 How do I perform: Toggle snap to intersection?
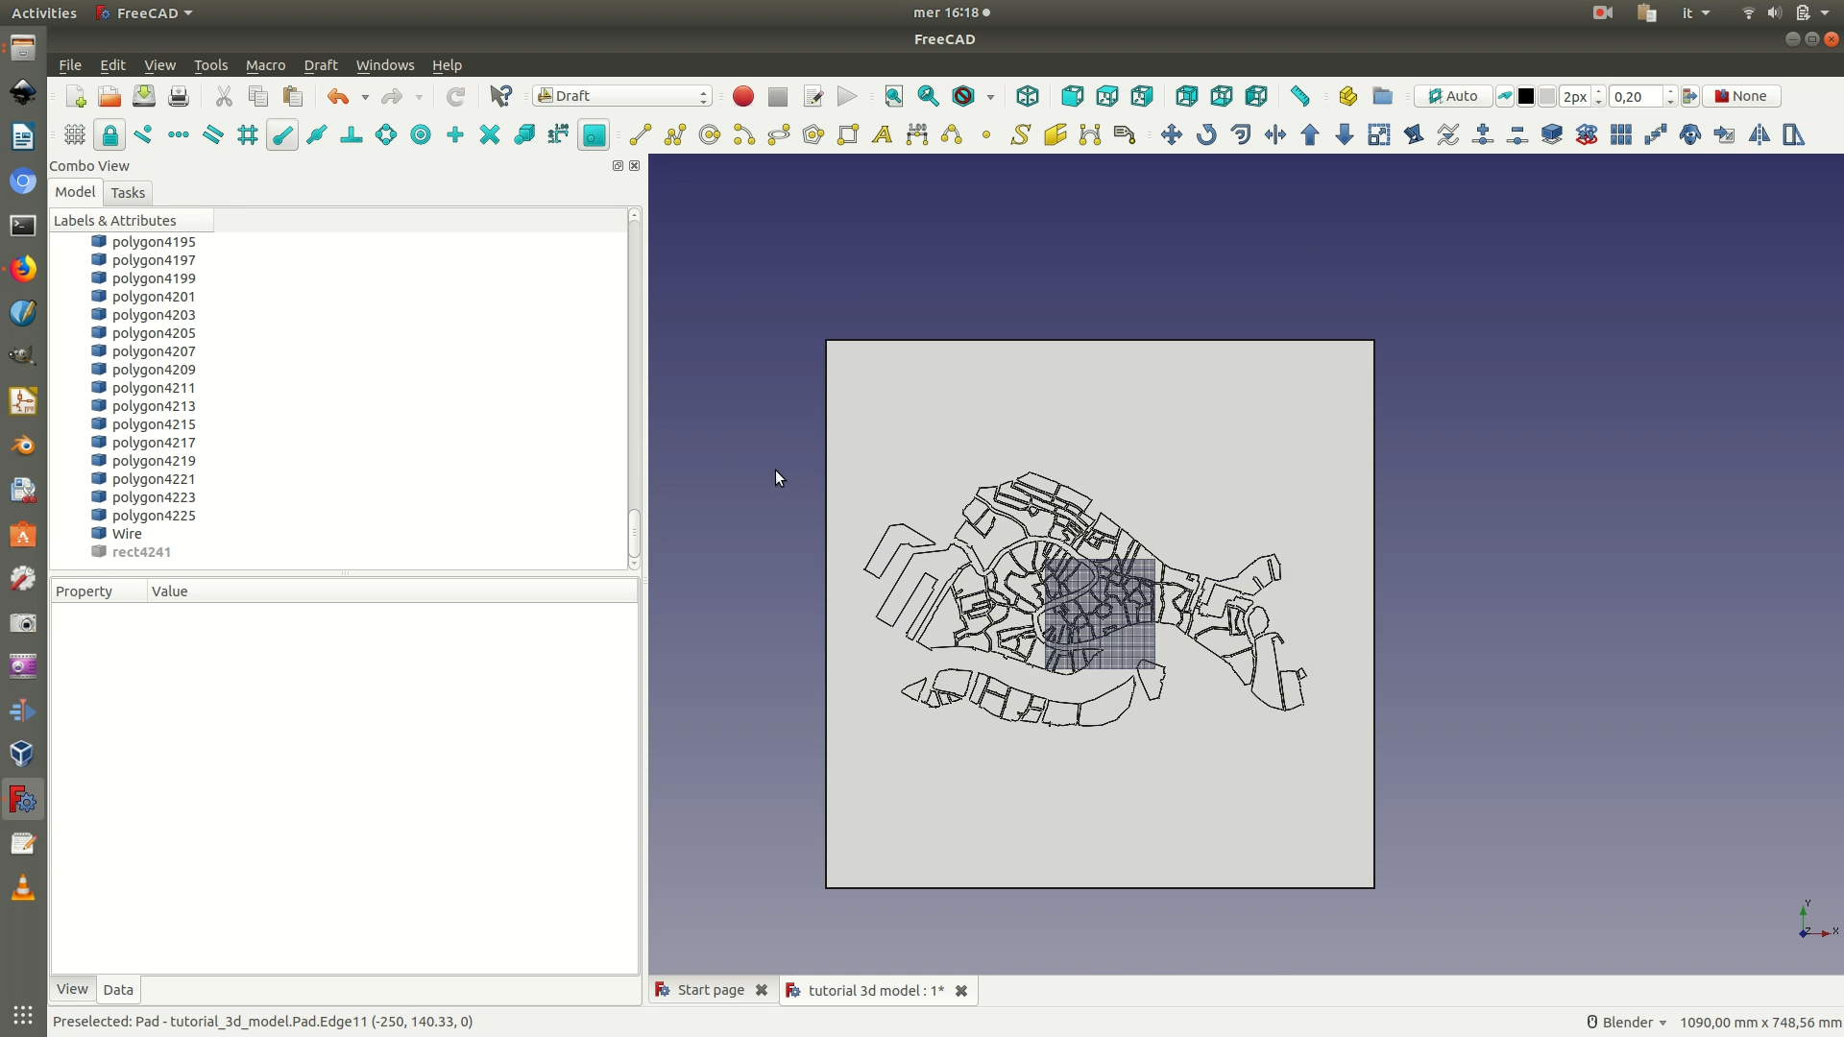click(x=490, y=135)
